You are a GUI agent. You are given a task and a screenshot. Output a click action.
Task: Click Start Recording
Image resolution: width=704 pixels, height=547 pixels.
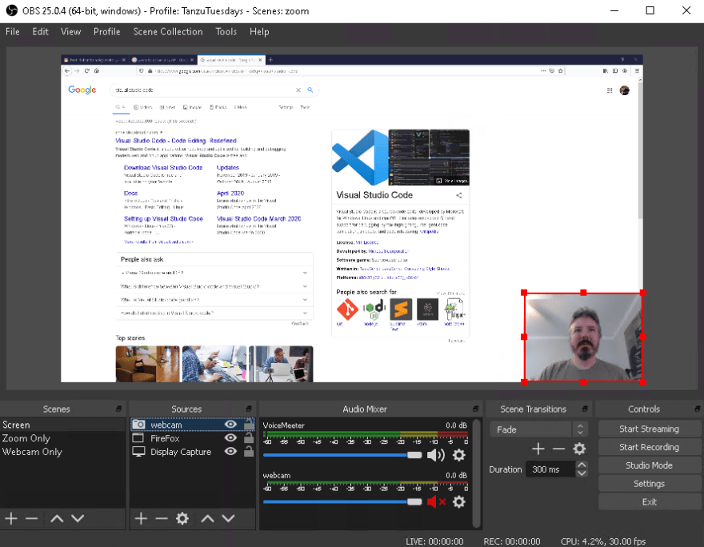pyautogui.click(x=650, y=447)
